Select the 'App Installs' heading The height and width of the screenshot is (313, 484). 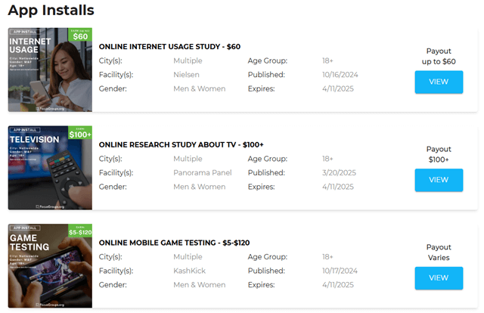[51, 10]
